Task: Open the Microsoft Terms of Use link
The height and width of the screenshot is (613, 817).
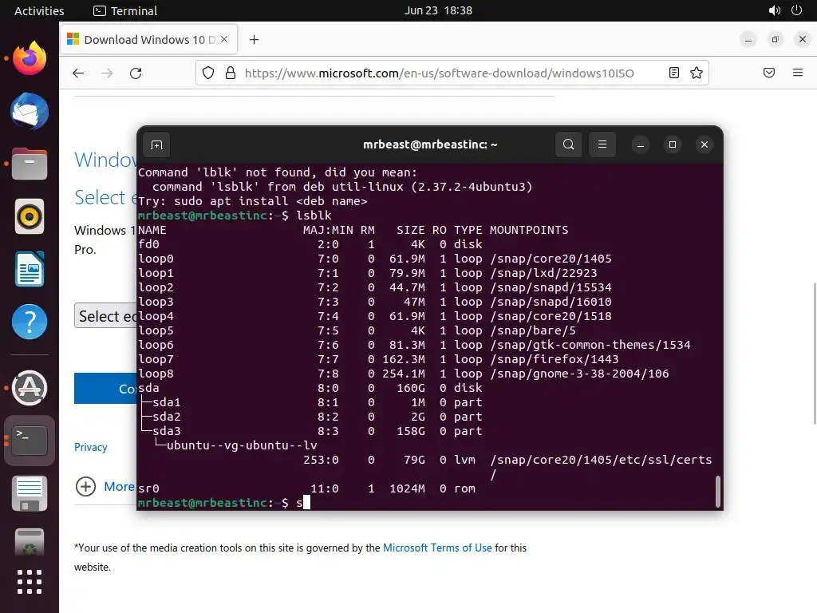Action: tap(437, 548)
